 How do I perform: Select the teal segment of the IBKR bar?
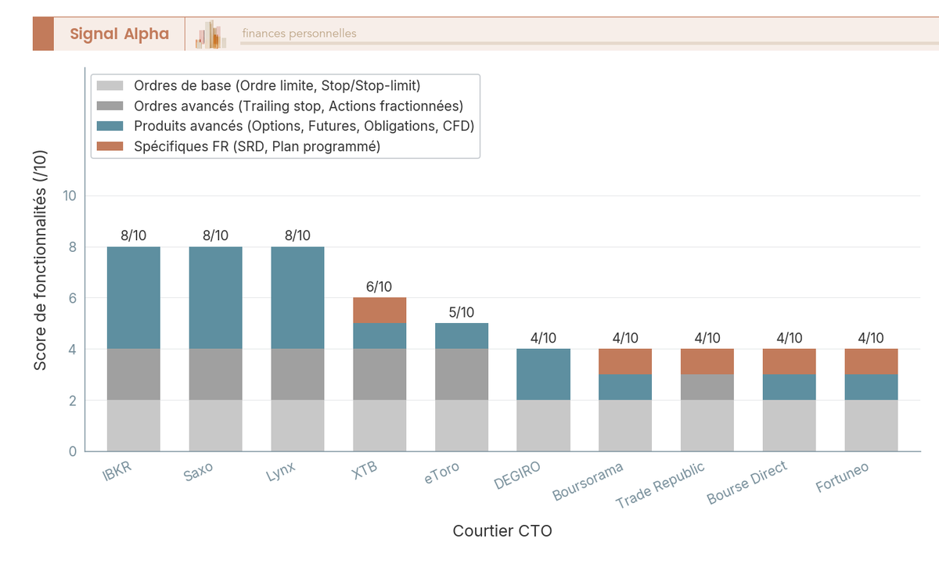133,296
